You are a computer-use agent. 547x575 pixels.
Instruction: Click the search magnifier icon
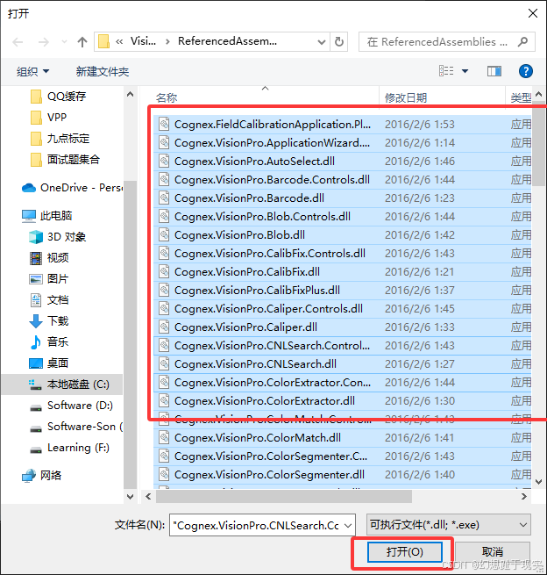coord(522,42)
